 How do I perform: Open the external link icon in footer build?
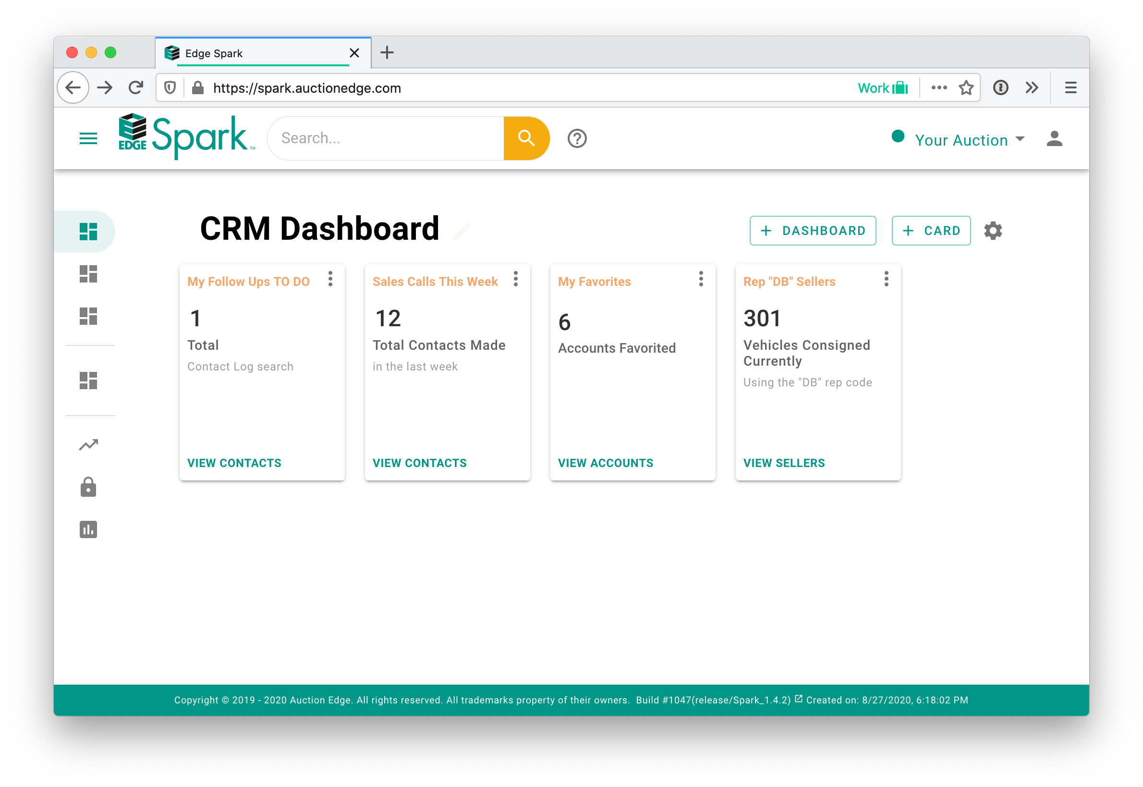coord(799,699)
